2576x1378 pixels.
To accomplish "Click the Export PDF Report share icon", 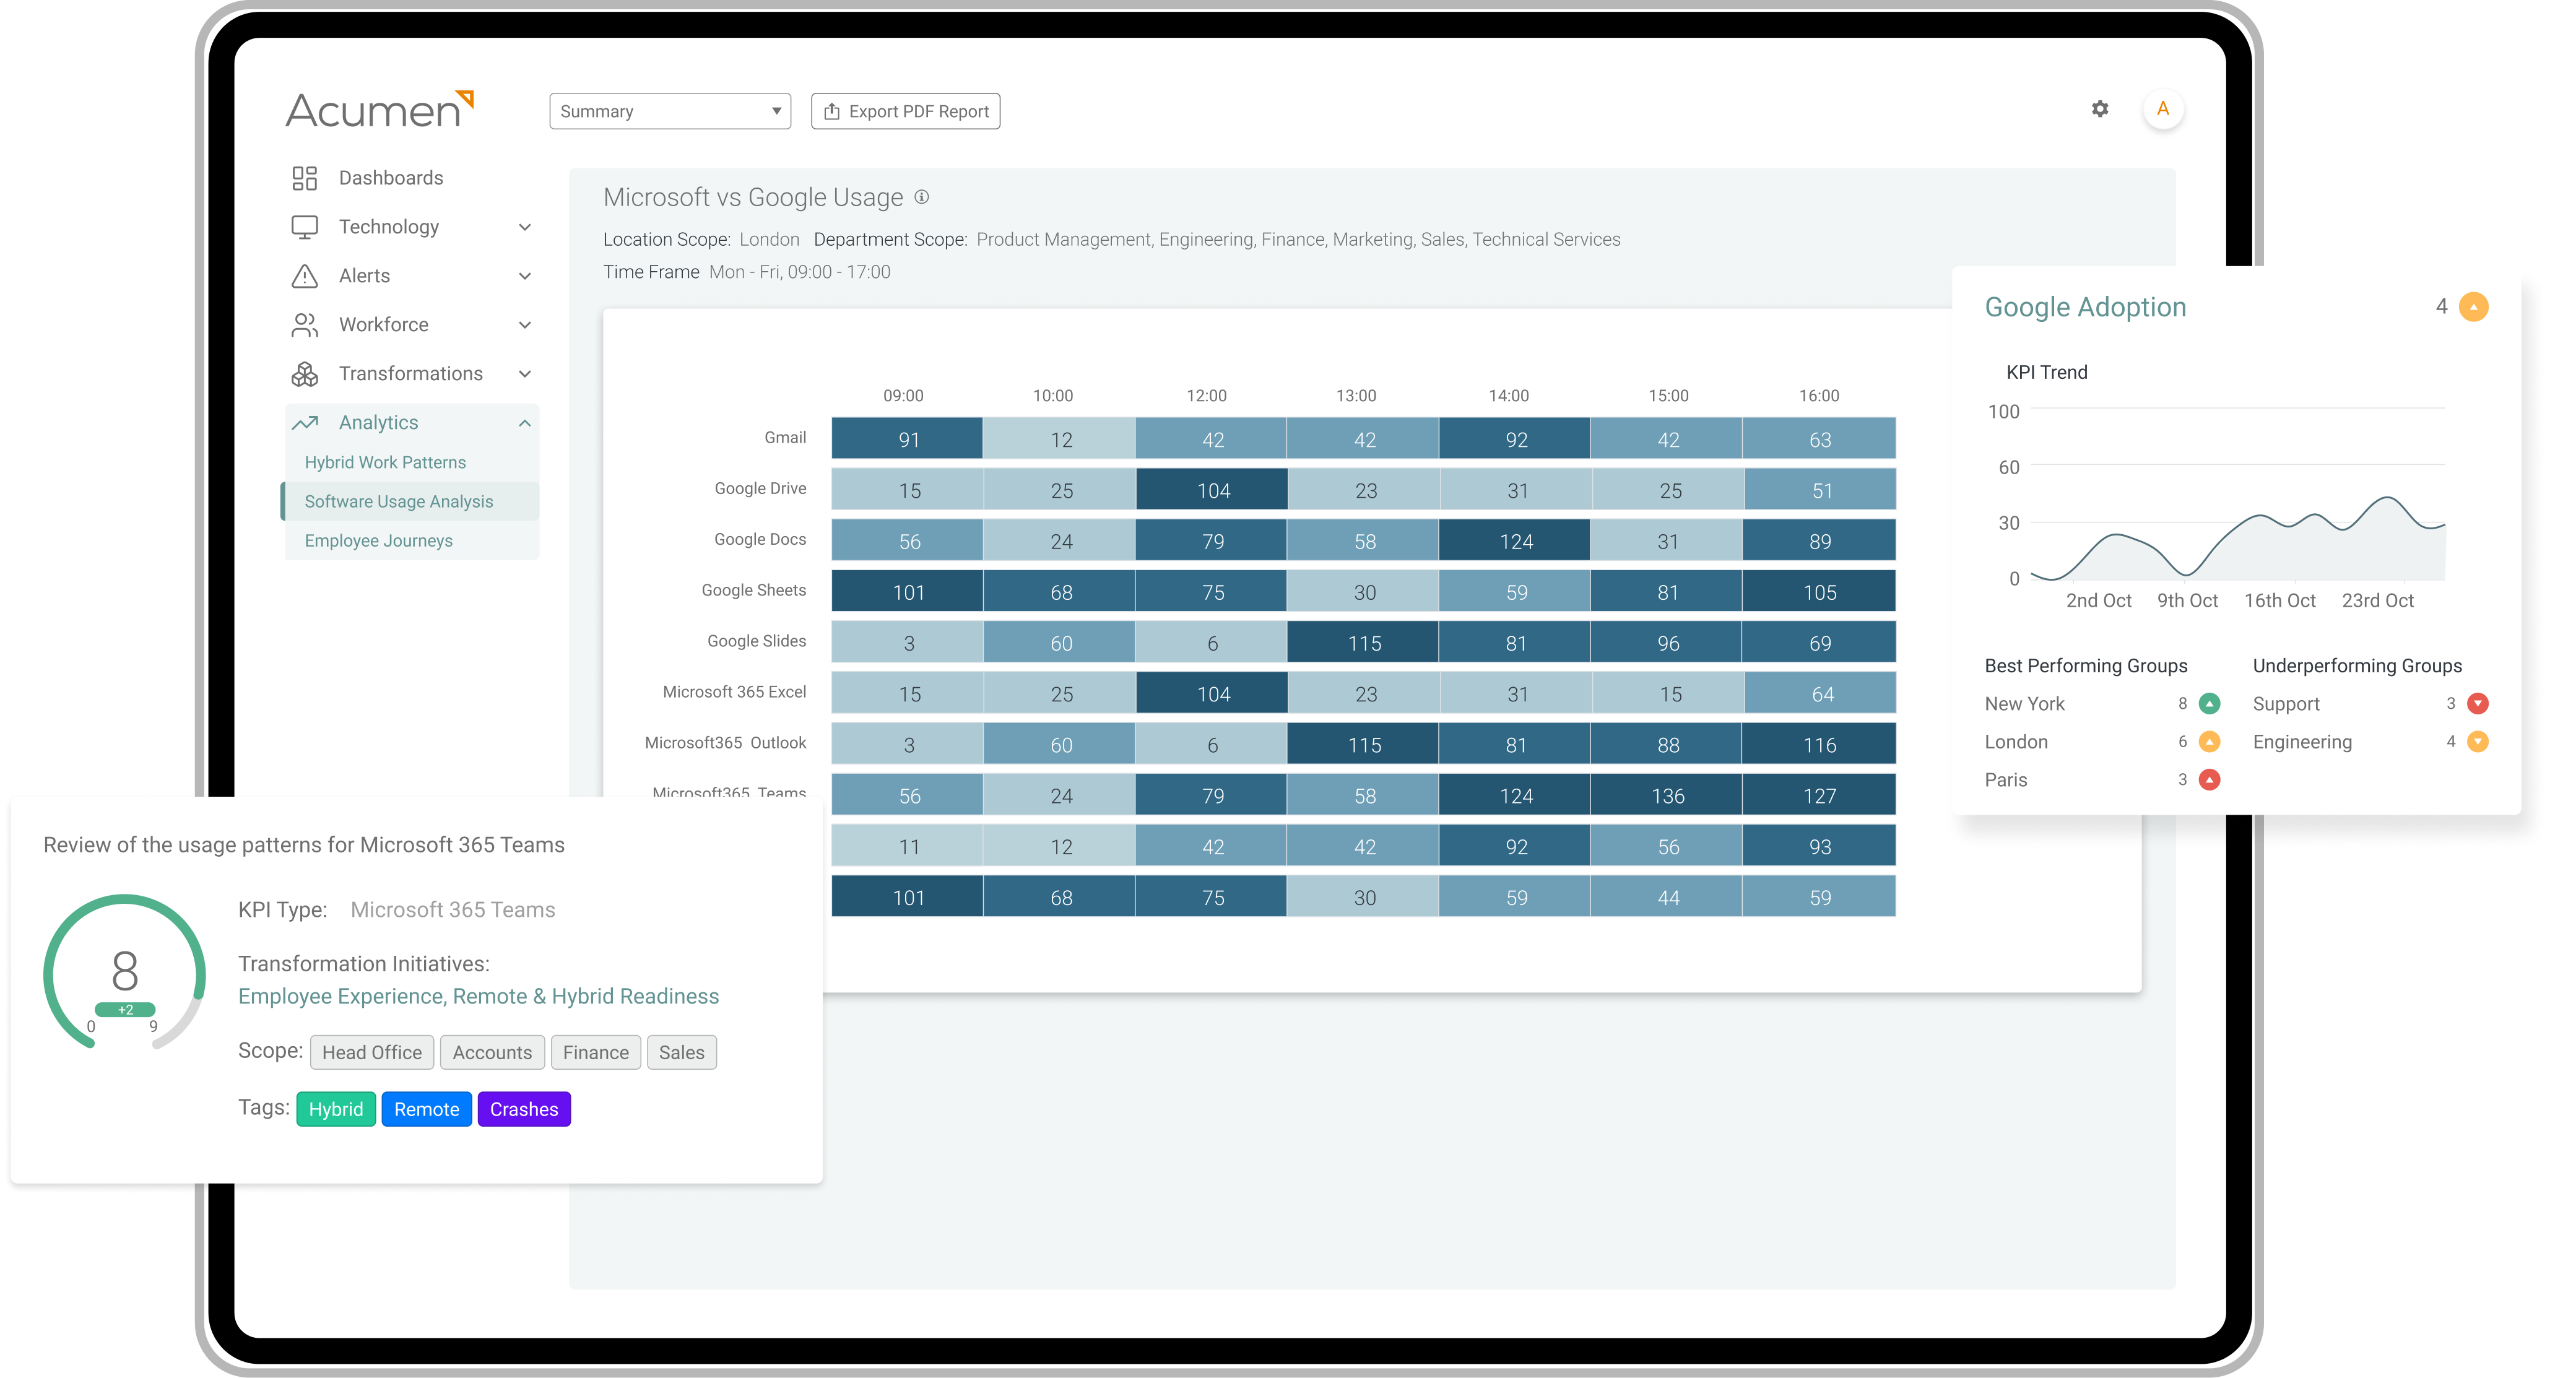I will tap(831, 111).
